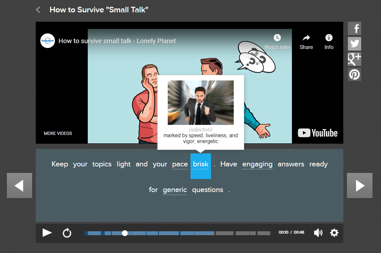Post this lesson to Google+
This screenshot has height=253, width=381.
[354, 59]
